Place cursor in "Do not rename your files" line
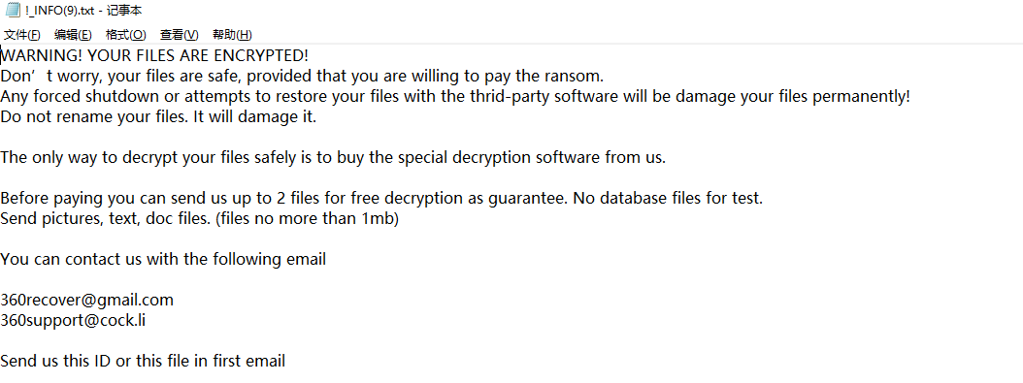This screenshot has height=383, width=1023. click(158, 118)
